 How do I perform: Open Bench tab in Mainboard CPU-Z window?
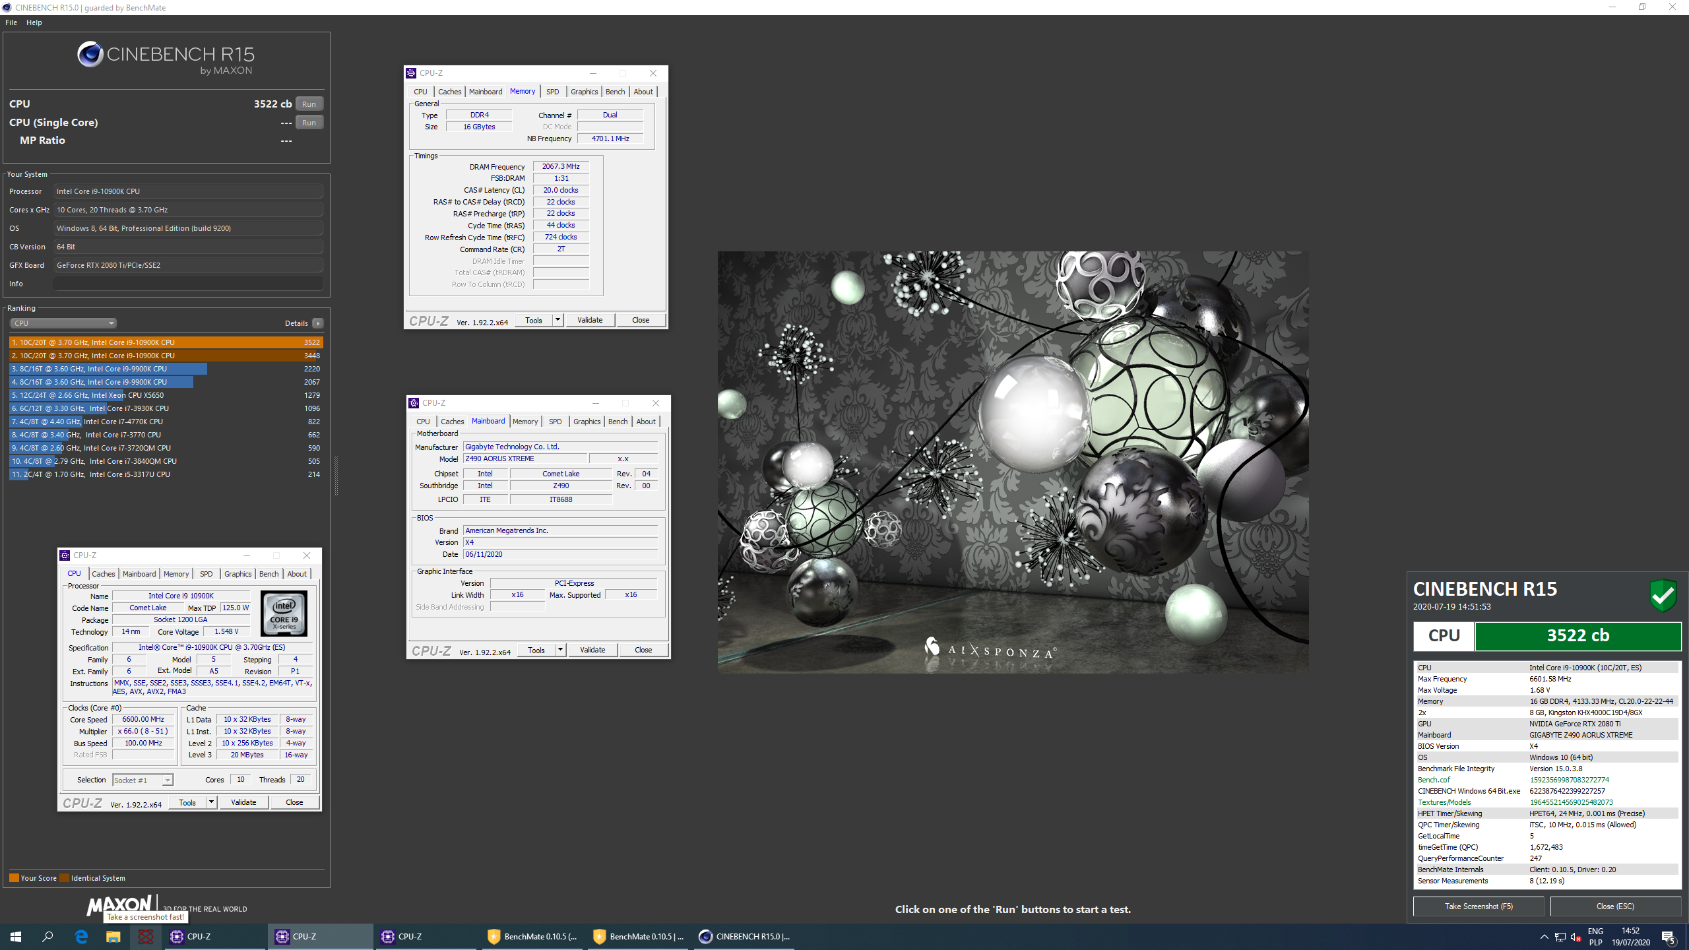(x=618, y=422)
